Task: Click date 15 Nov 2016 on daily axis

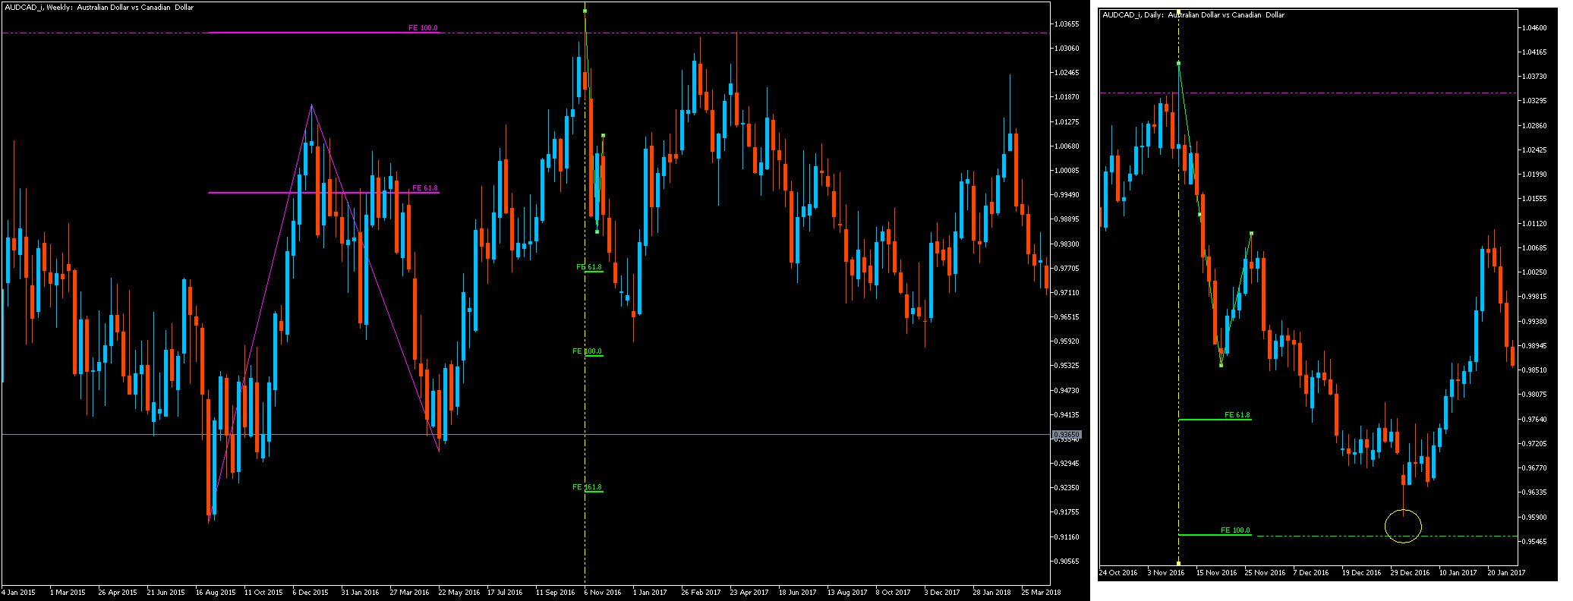Action: click(x=1217, y=573)
